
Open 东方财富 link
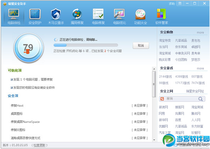click(x=197, y=126)
